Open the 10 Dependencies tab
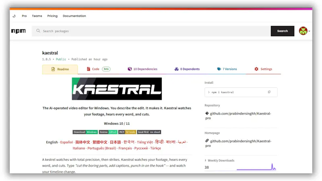The image size is (322, 181). click(142, 69)
